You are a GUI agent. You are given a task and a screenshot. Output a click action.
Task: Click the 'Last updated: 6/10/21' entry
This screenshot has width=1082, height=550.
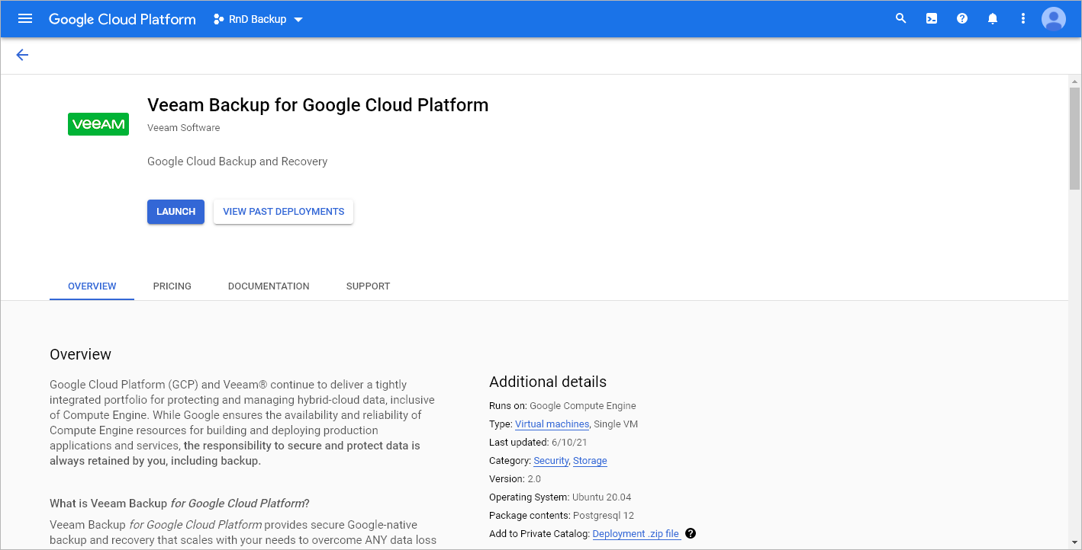point(538,443)
